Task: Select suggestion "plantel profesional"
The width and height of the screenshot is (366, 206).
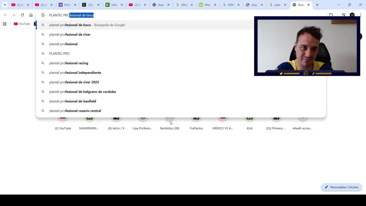Action: (181, 44)
